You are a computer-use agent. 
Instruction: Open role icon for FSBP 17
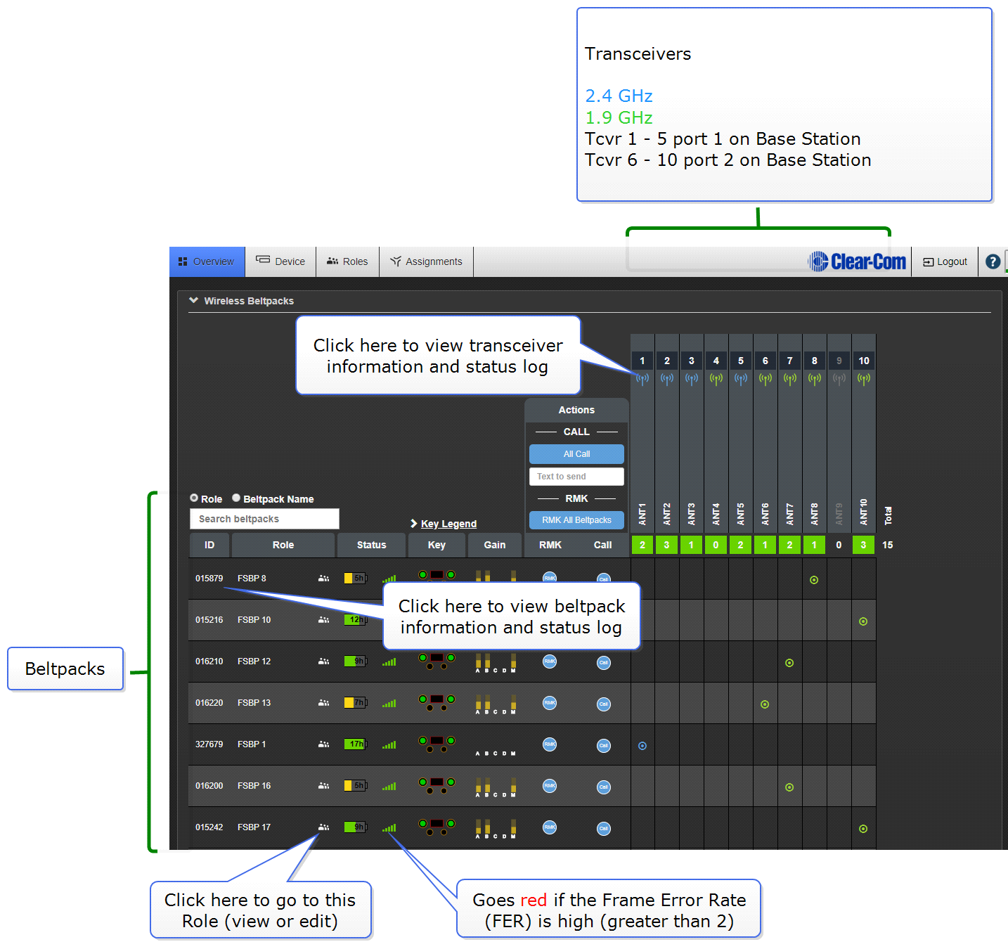[x=323, y=827]
